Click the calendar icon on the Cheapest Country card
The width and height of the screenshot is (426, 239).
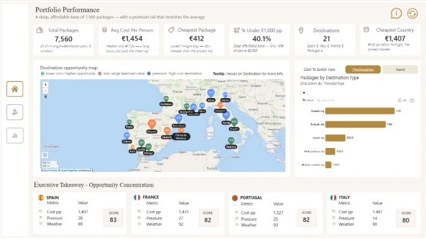(x=366, y=29)
